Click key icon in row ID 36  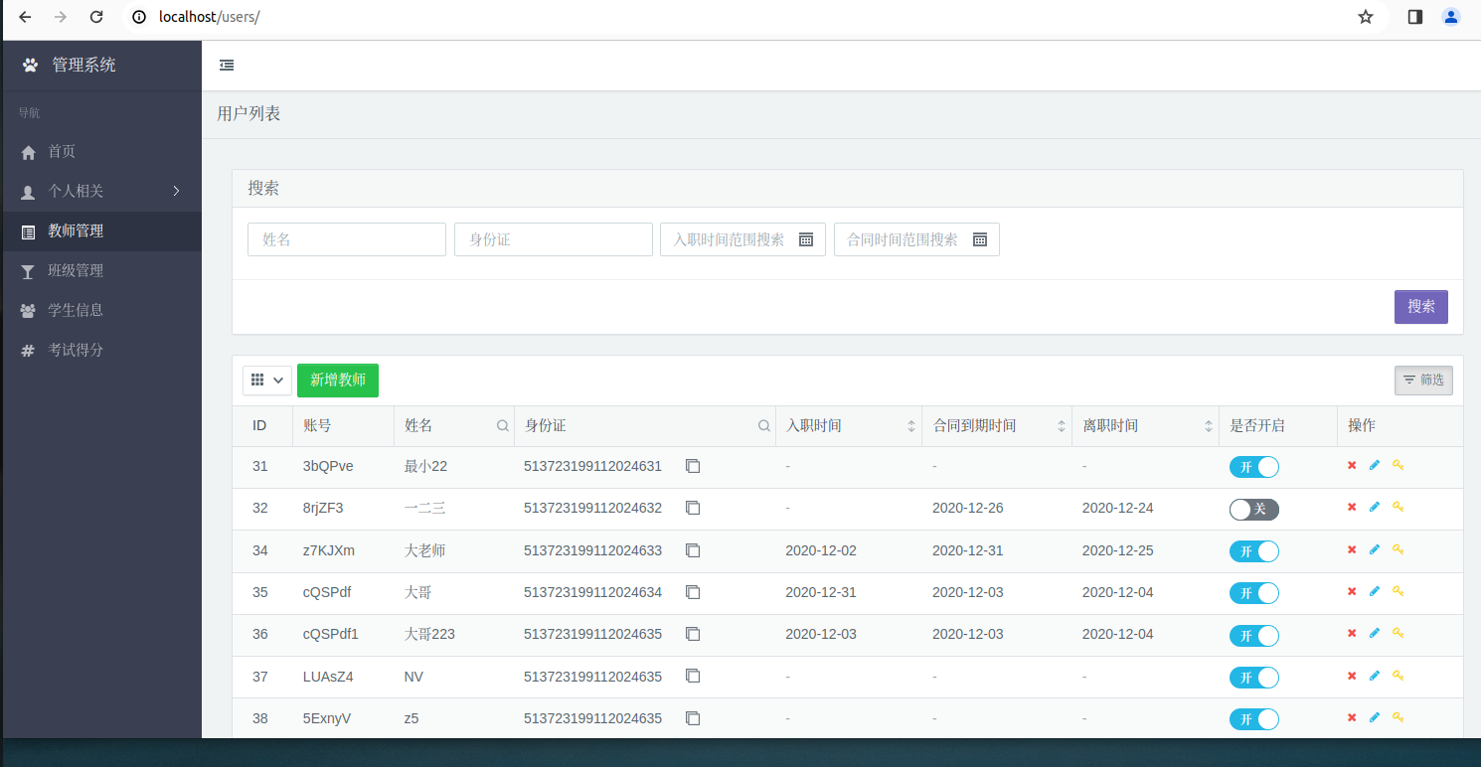[1398, 633]
